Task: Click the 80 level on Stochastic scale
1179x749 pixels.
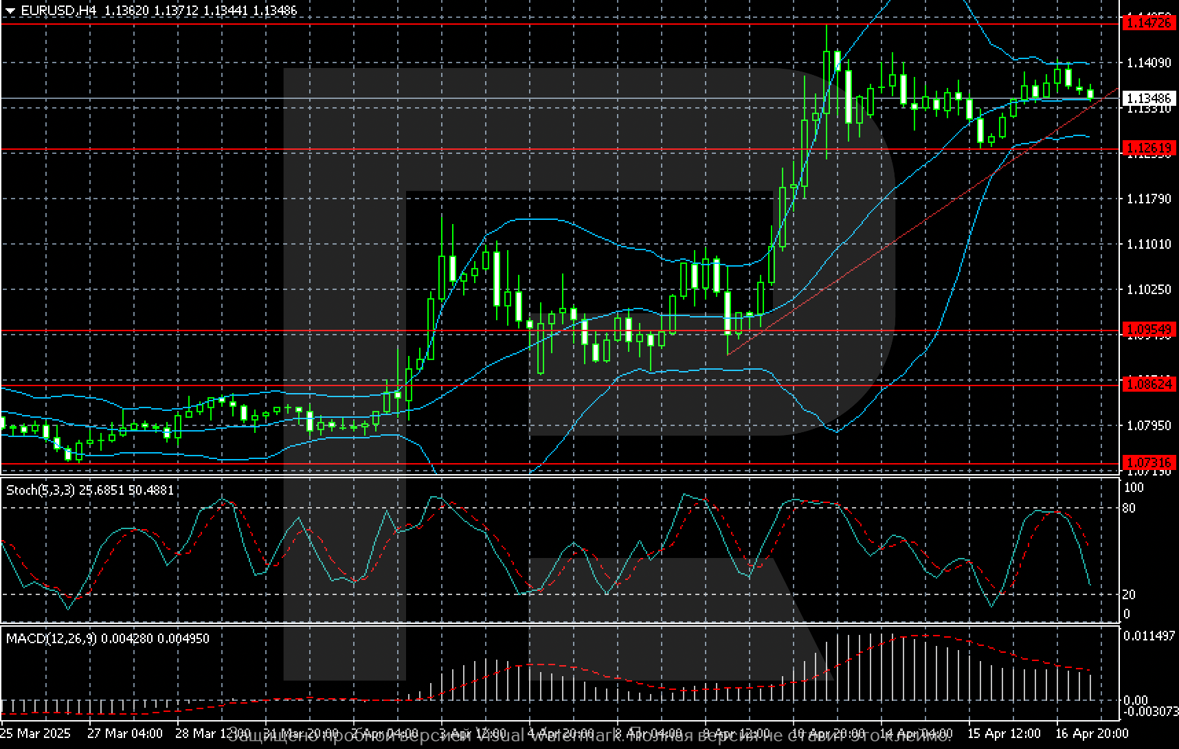Action: pyautogui.click(x=1127, y=508)
